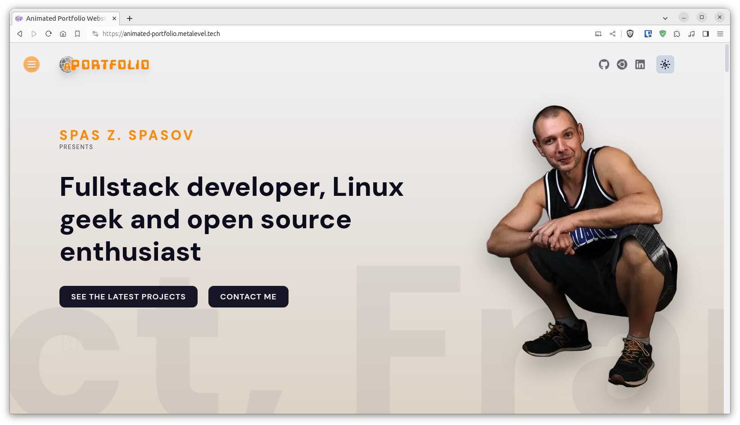Toggle the dark/light theme switch

(x=665, y=64)
